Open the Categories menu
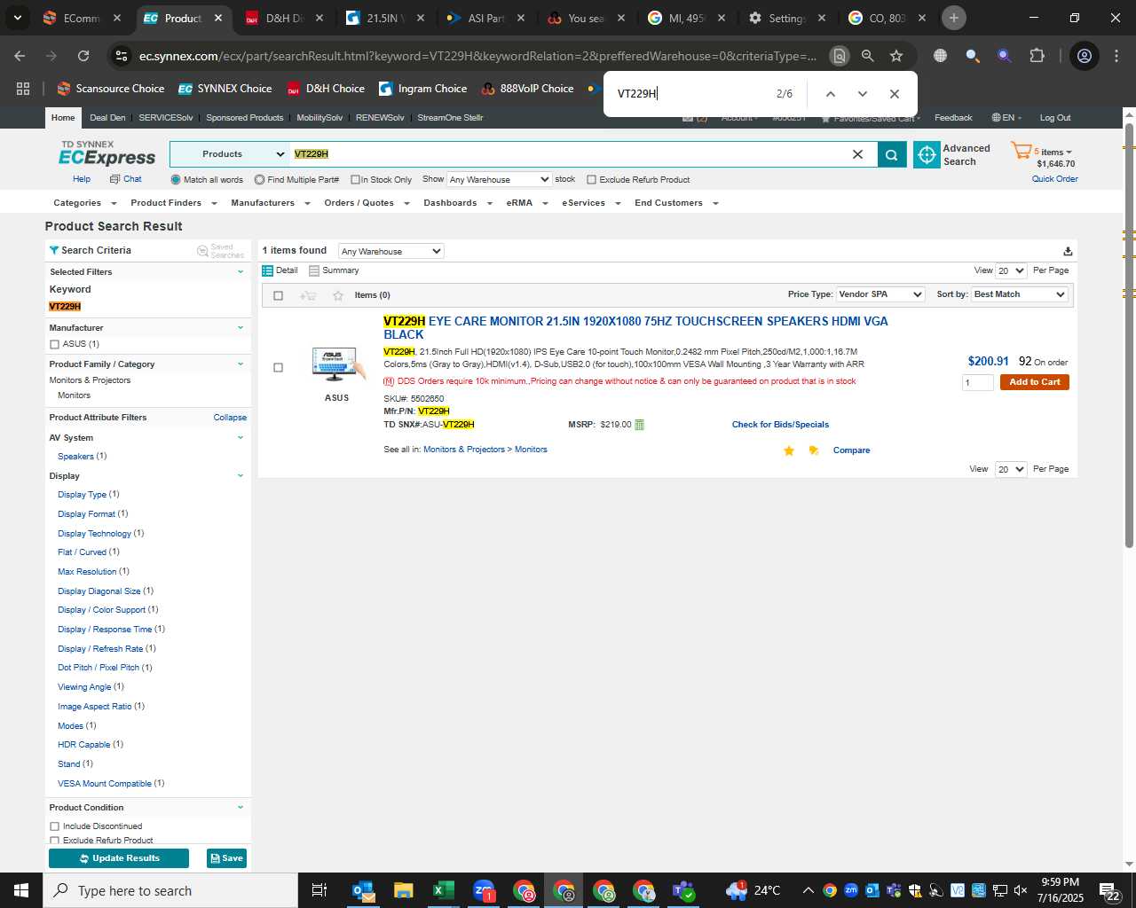The width and height of the screenshot is (1136, 908). click(83, 203)
